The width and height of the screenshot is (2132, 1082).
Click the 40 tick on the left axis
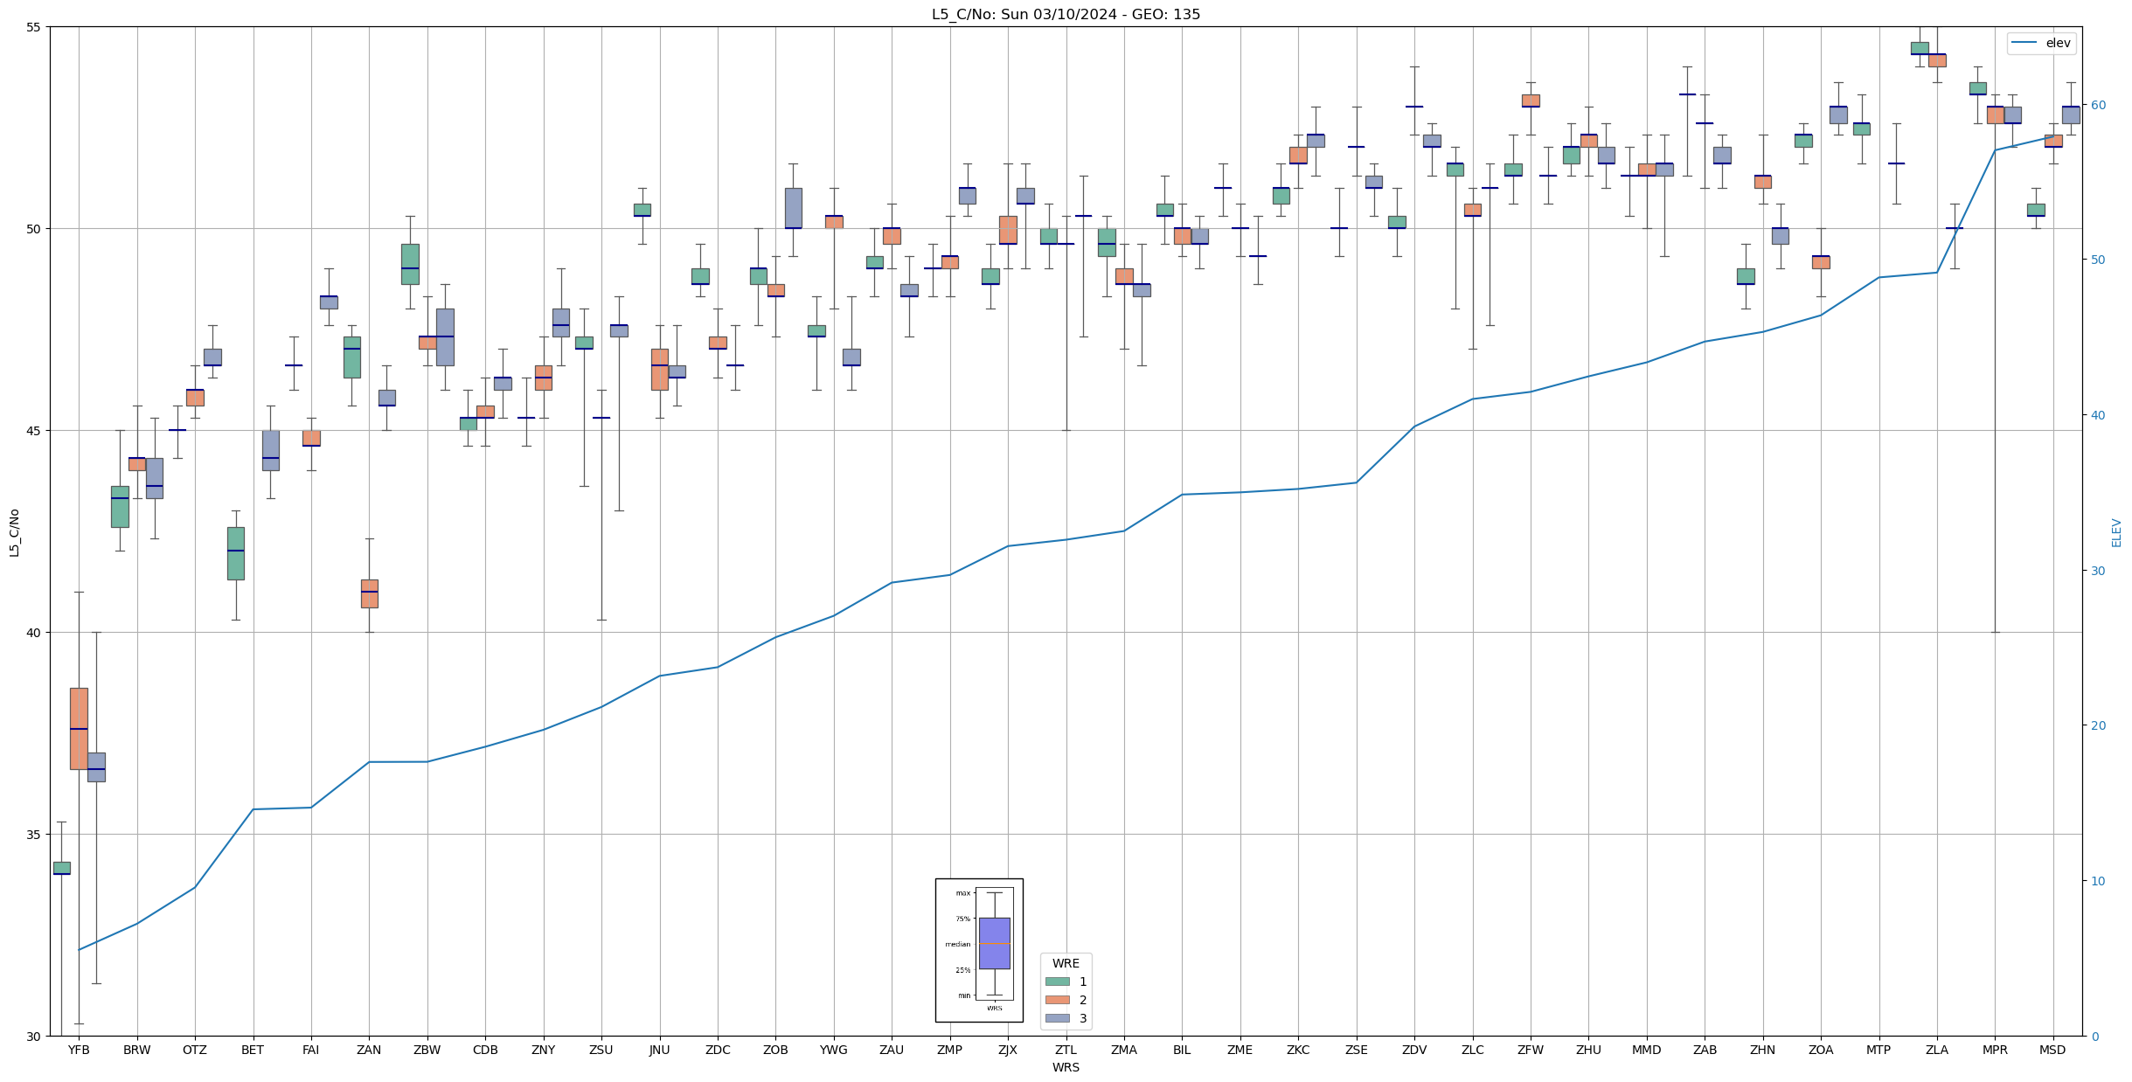pos(35,632)
